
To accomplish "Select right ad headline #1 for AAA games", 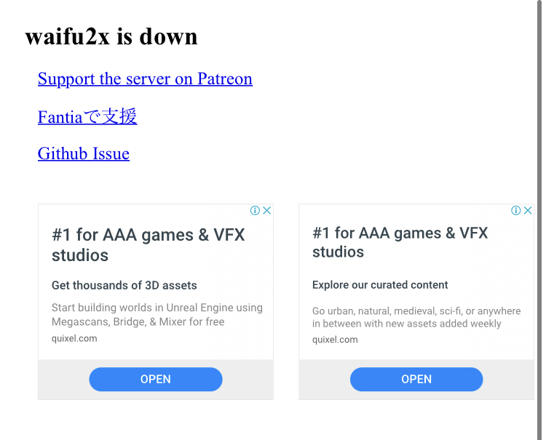I will click(400, 242).
